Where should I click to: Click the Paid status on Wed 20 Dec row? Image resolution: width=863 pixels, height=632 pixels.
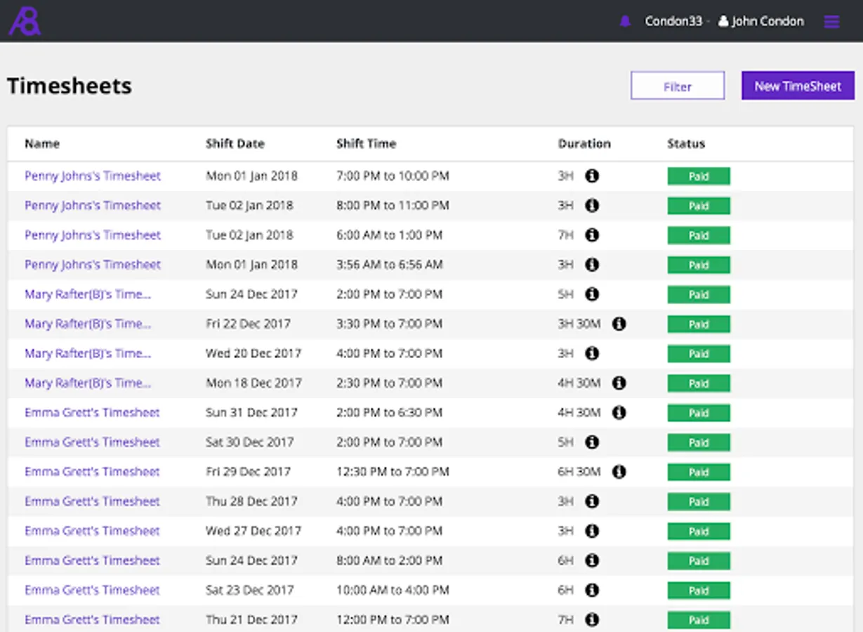(698, 354)
